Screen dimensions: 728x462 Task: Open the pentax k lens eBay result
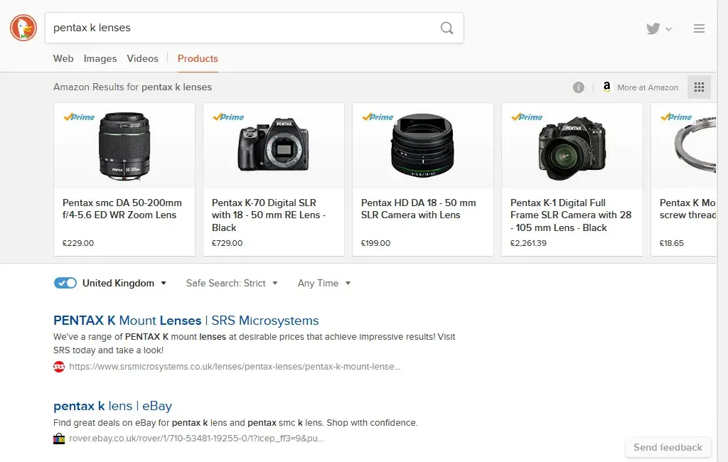(x=113, y=406)
